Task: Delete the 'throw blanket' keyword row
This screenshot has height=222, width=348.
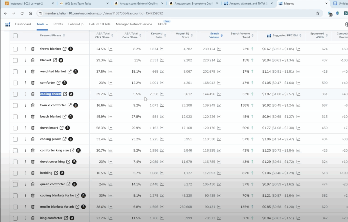Action: (32, 49)
